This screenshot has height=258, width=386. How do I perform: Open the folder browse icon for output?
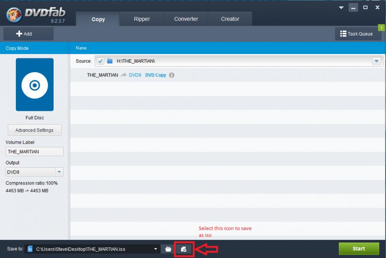pos(168,249)
